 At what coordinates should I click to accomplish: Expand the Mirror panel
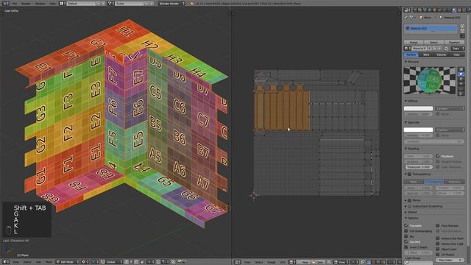(x=406, y=200)
